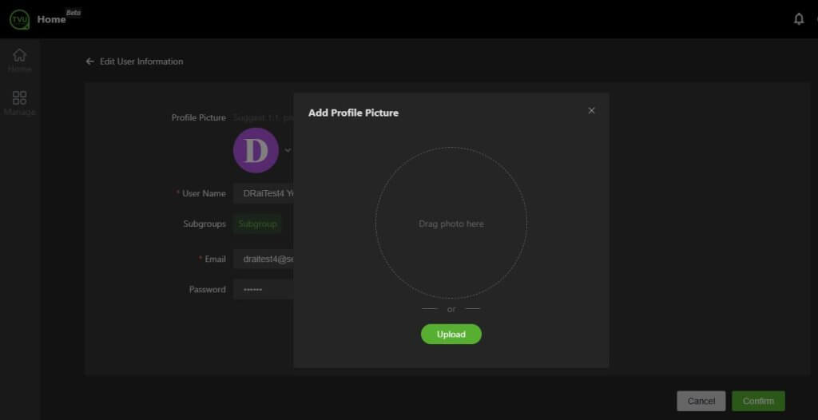Viewport: 818px width, 420px height.
Task: Focus the Password field
Action: pyautogui.click(x=264, y=289)
